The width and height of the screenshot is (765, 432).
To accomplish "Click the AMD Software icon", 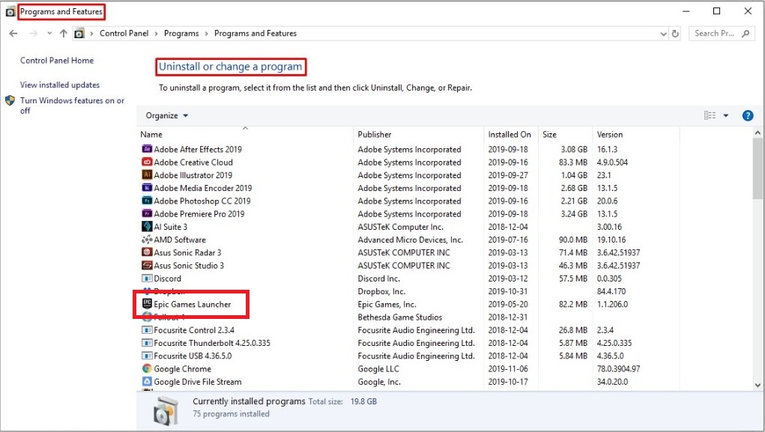I will click(x=147, y=240).
